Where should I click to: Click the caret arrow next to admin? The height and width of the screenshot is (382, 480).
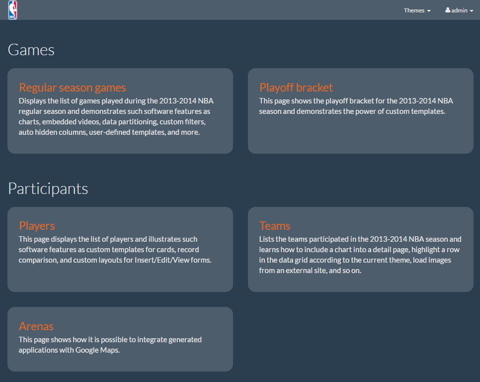471,11
